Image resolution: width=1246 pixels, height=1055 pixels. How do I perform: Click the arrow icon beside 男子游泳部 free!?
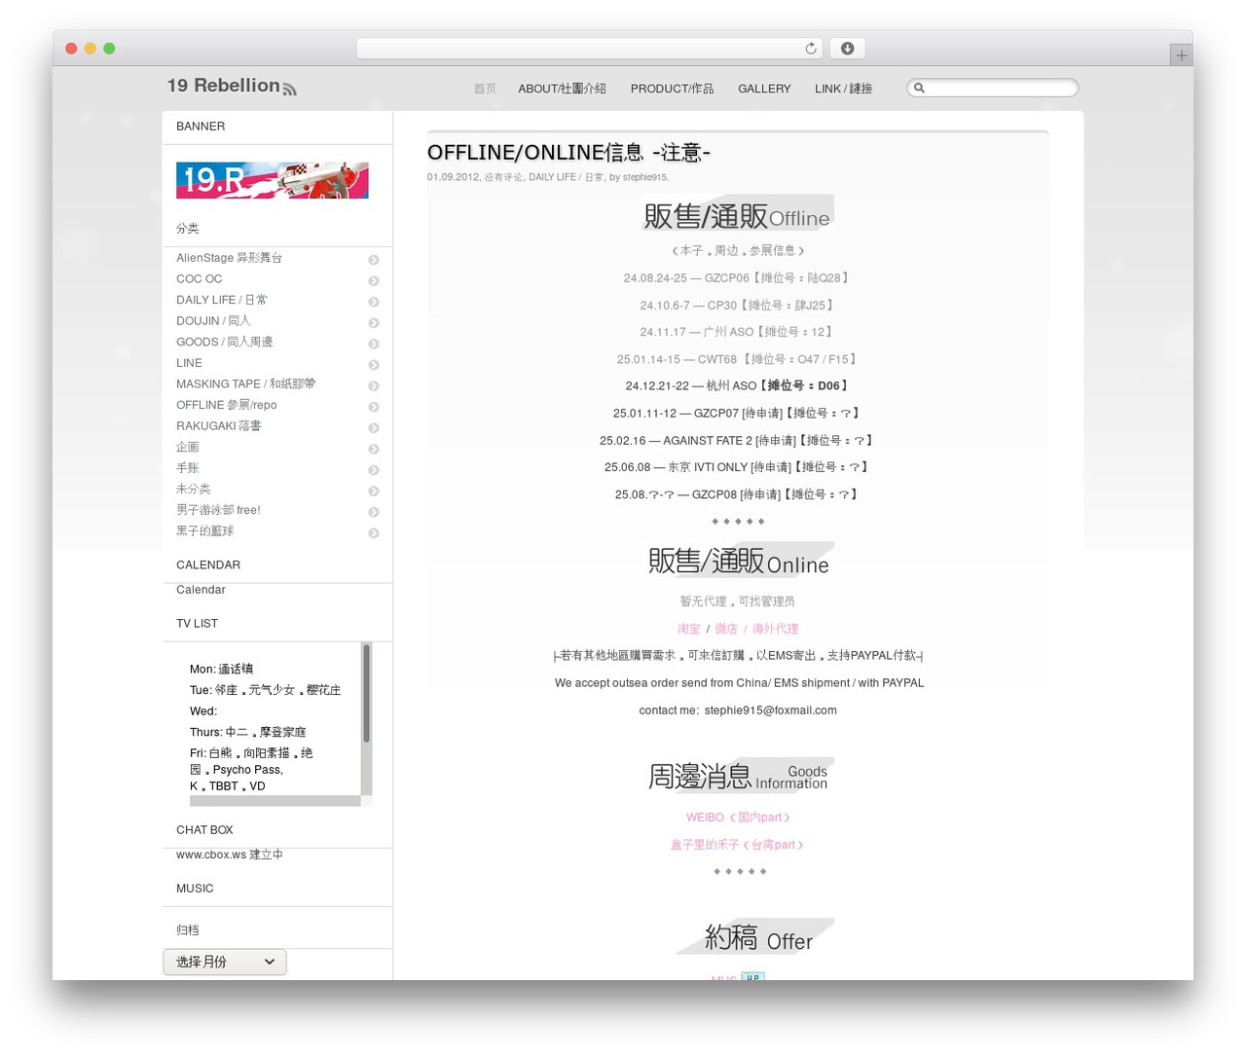(374, 512)
